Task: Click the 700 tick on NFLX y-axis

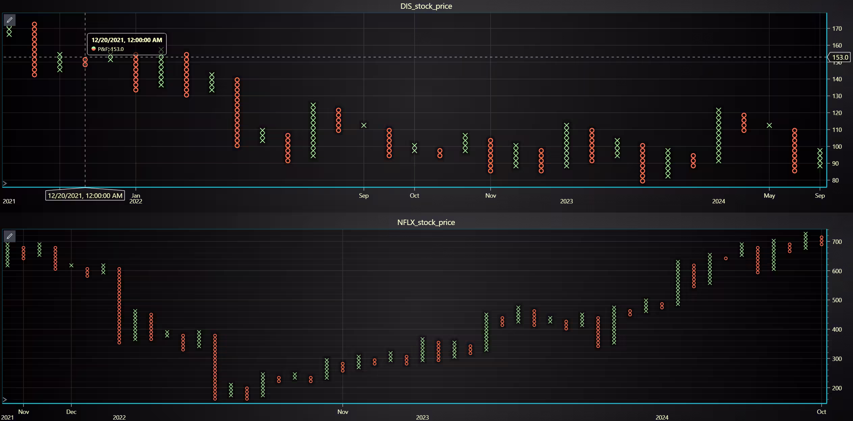Action: pyautogui.click(x=837, y=242)
